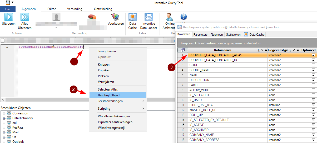
Task: Expand the KeePass tree node
Action: (x=4, y=128)
